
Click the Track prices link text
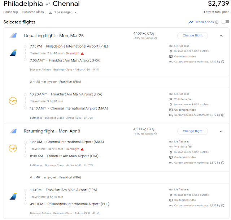pyautogui.click(x=205, y=22)
